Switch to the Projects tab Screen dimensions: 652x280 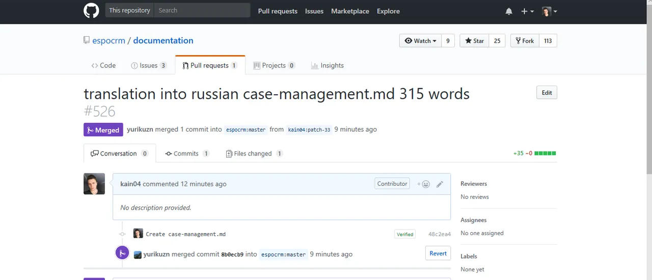[x=274, y=65]
